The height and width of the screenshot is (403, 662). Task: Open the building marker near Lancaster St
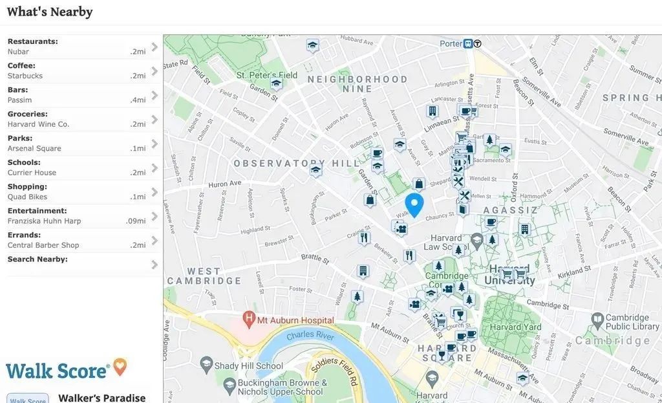click(432, 111)
